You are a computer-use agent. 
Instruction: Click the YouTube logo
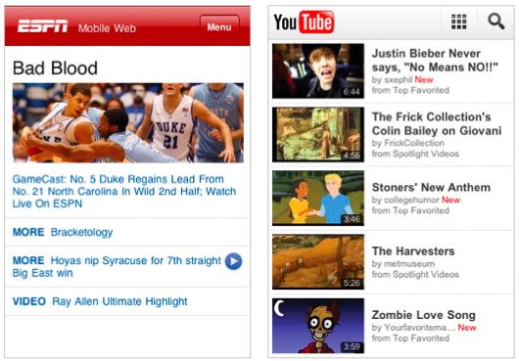click(x=304, y=23)
